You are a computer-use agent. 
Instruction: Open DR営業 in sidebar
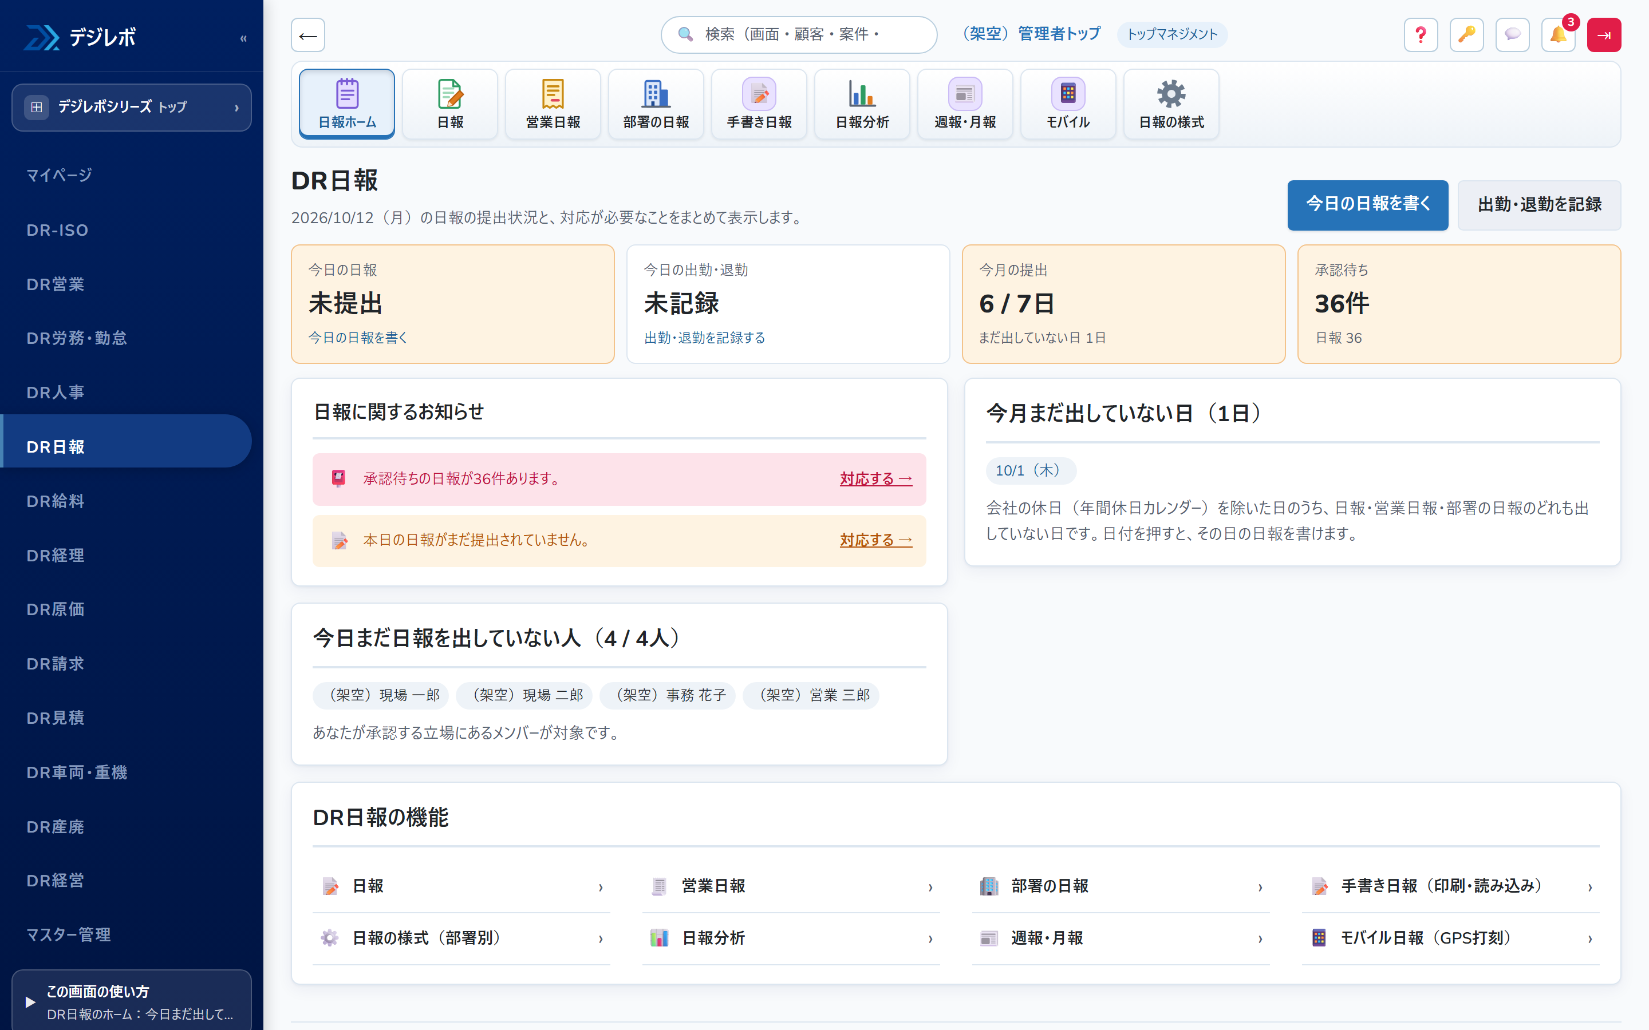(126, 284)
